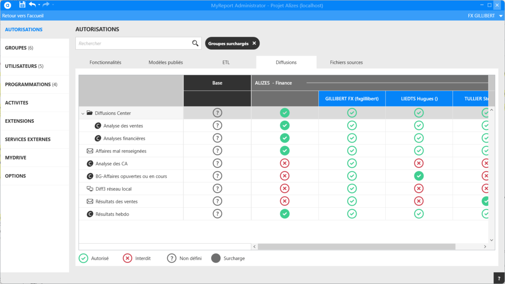Remove the Groupes surchargés filter chip
Viewport: 505px width, 284px height.
click(x=254, y=43)
